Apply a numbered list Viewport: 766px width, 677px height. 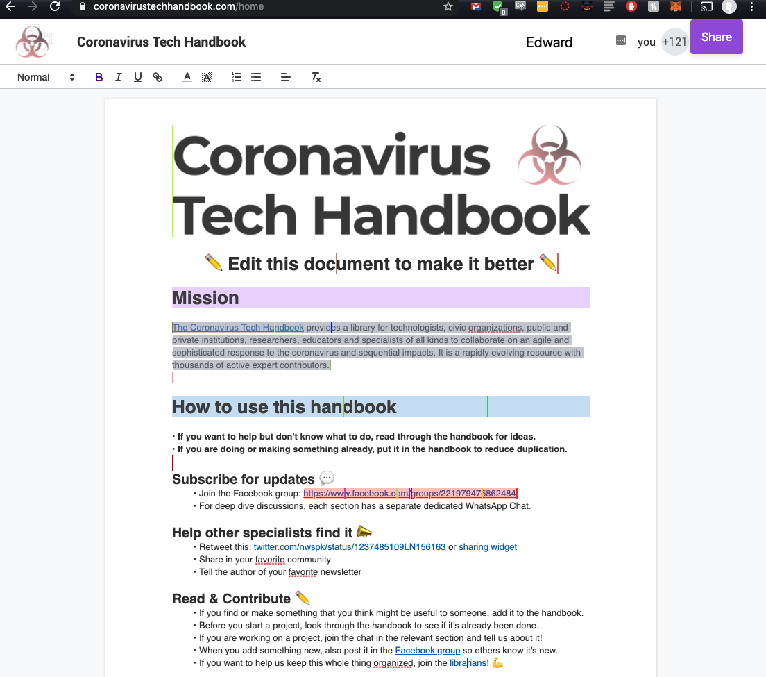(236, 77)
